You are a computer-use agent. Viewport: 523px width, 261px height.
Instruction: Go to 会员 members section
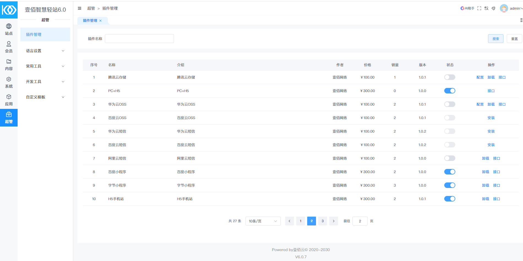(x=9, y=47)
